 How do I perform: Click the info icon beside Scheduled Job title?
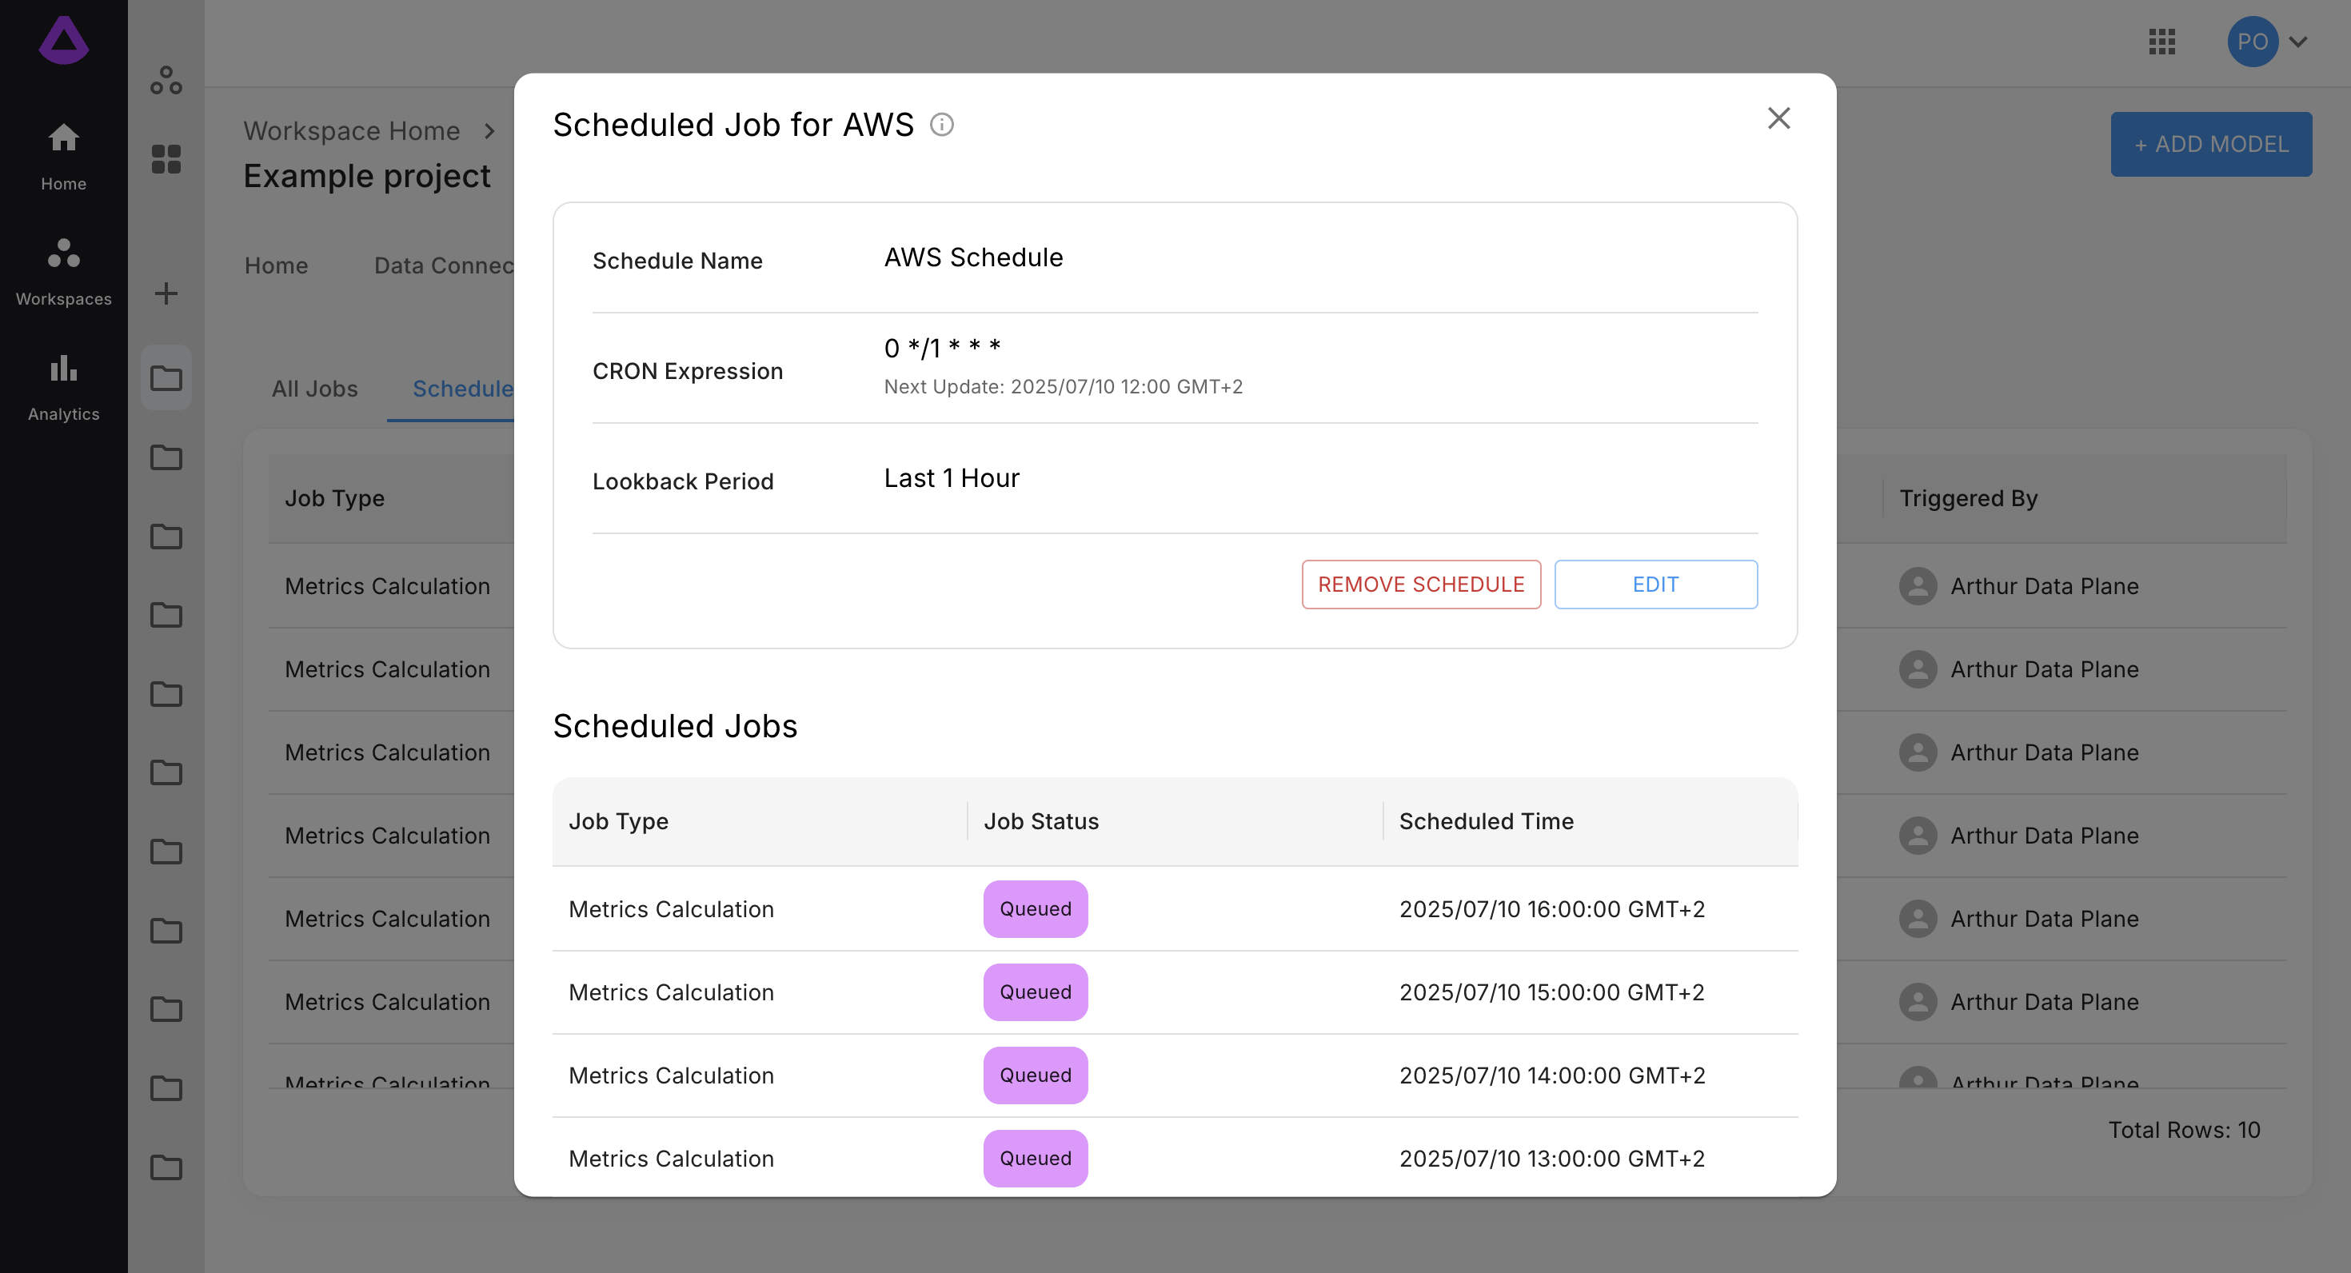pyautogui.click(x=942, y=124)
